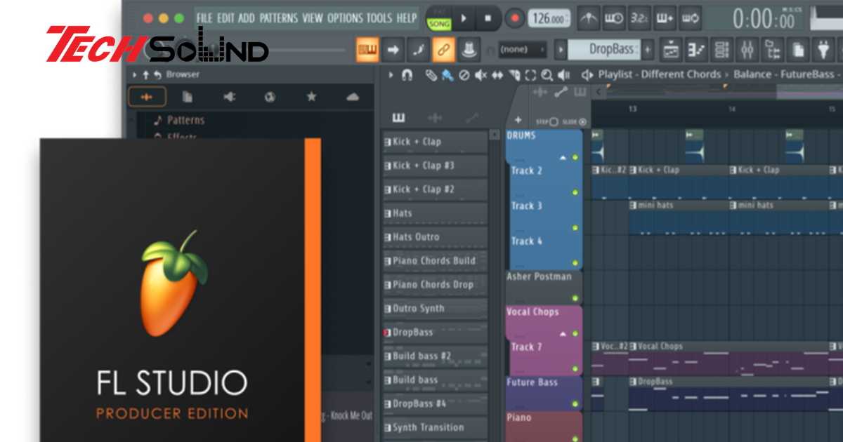Select the Playback speaker tool

point(563,75)
